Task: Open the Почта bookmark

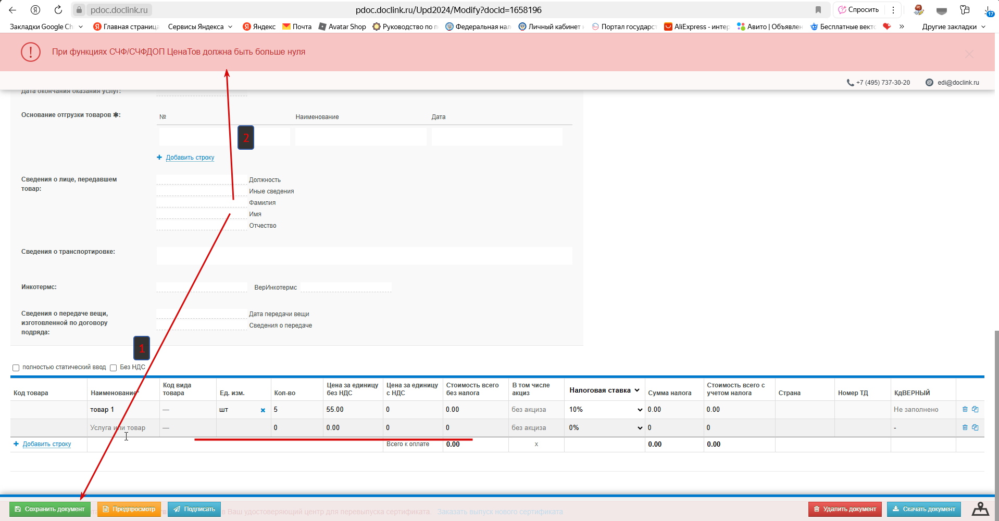Action: 297,27
